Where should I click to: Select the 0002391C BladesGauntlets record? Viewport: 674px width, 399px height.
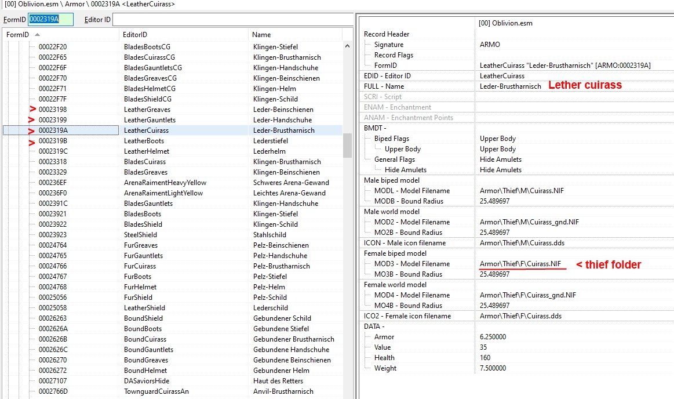tap(173, 204)
